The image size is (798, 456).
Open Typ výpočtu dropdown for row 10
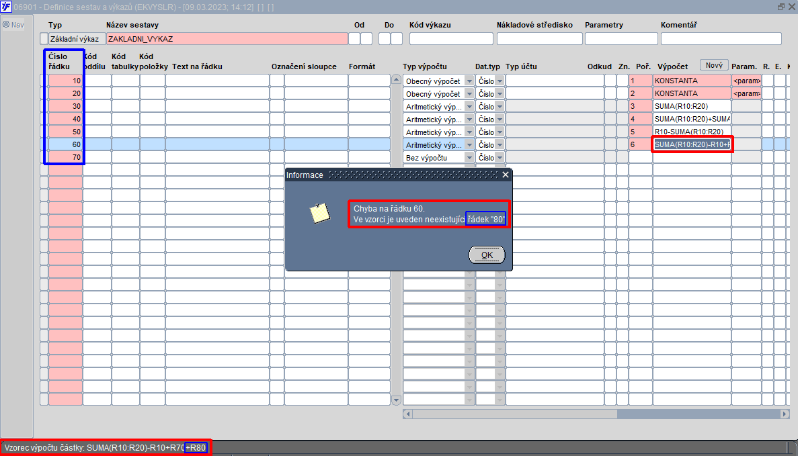469,81
